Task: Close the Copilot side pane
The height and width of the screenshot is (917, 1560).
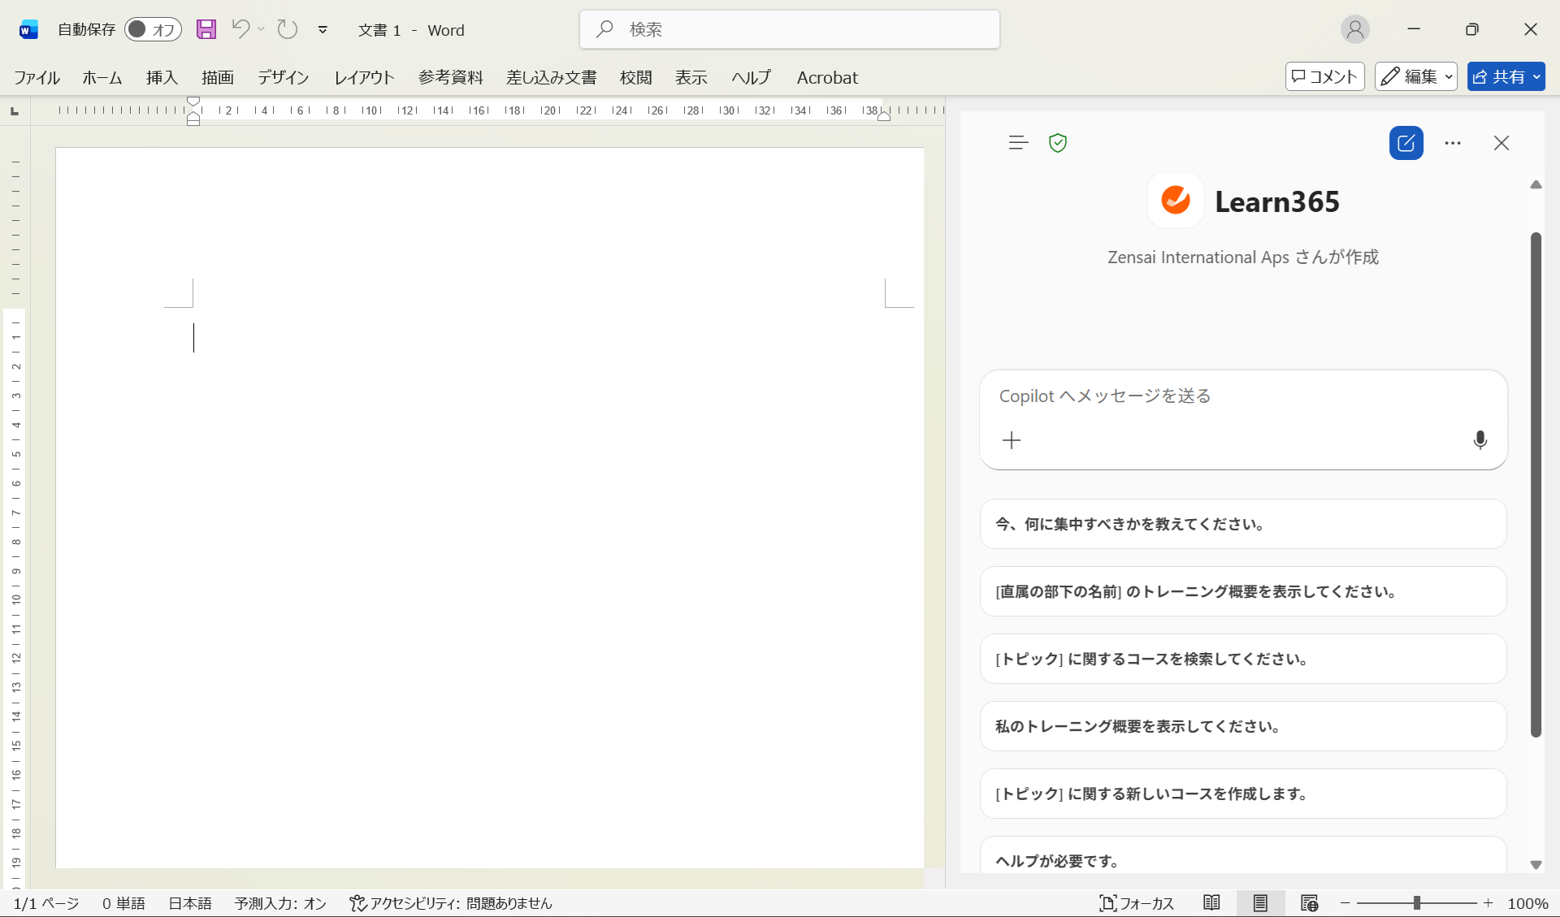Action: [1501, 143]
